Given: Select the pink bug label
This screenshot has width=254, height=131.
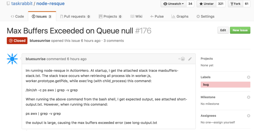Looking at the screenshot, I should [225, 85].
